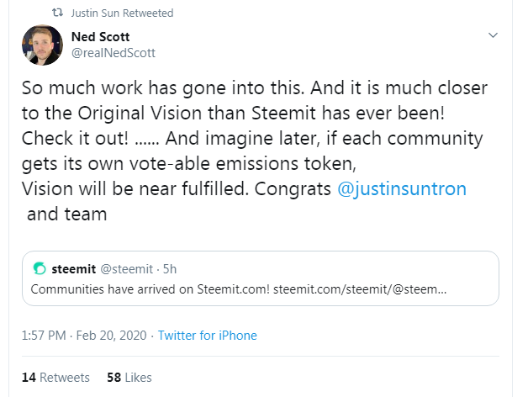View the 14 Retweets list

pos(55,378)
